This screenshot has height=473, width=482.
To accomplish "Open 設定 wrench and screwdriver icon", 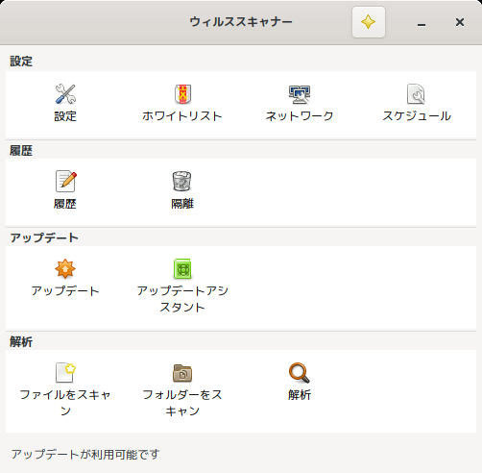I will point(65,94).
